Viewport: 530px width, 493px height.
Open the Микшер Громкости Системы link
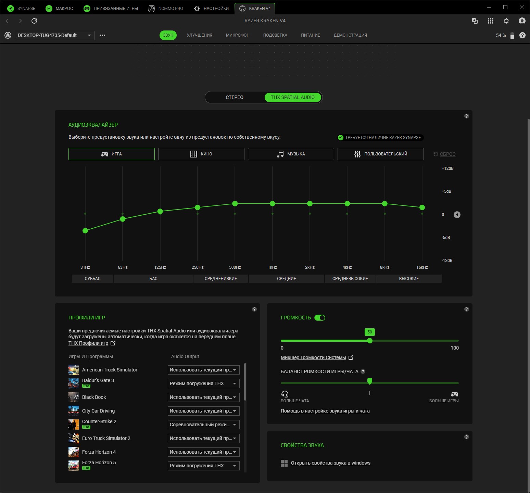313,357
